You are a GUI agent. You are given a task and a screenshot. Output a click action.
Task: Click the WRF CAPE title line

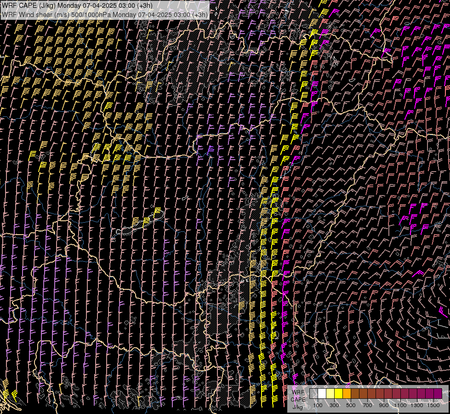pos(77,5)
